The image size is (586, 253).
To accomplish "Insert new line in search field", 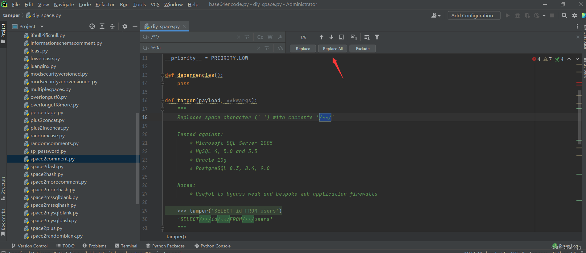I will pyautogui.click(x=247, y=37).
